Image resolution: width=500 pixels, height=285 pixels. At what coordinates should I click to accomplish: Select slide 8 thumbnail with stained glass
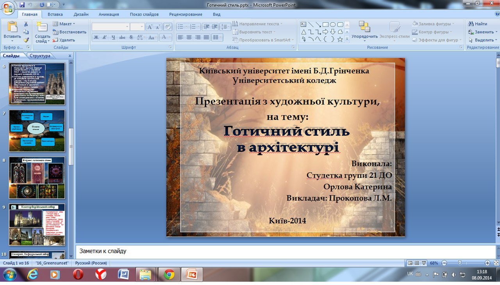coord(37,178)
